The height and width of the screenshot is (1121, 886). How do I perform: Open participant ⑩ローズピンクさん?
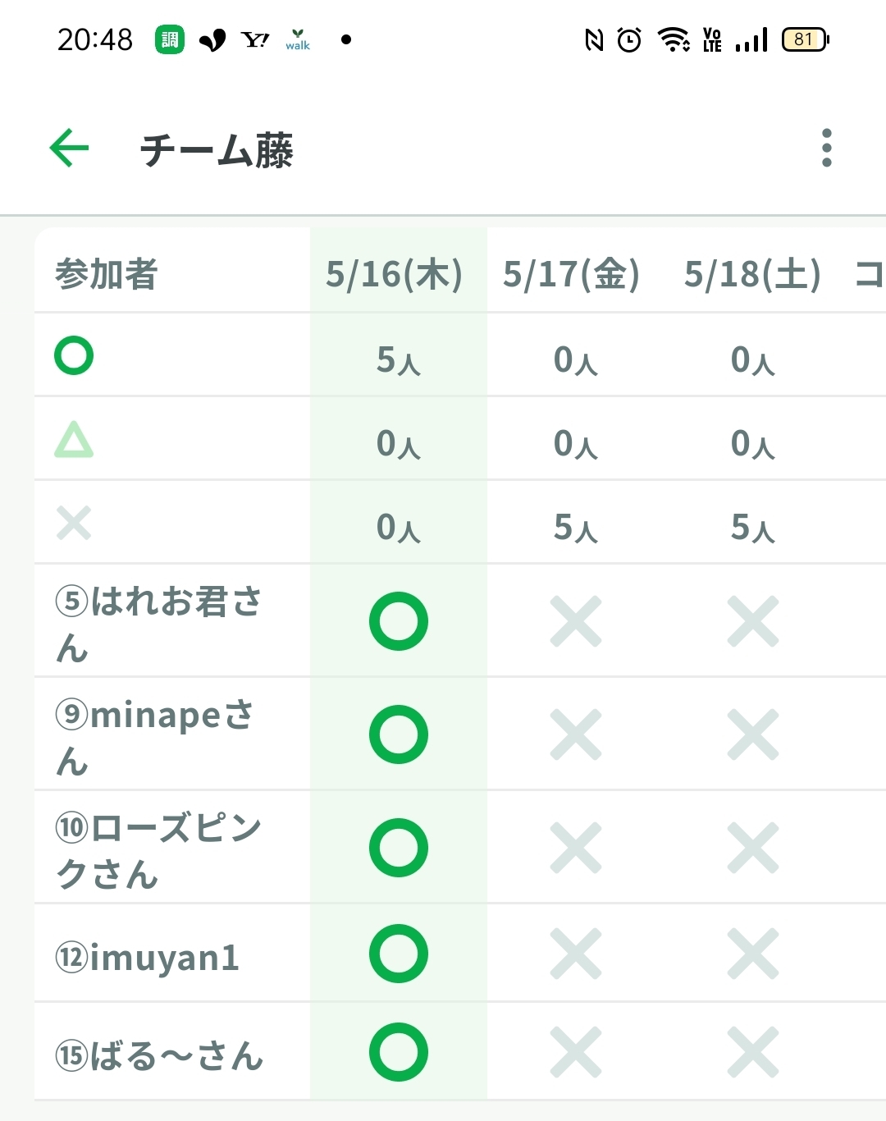click(158, 849)
